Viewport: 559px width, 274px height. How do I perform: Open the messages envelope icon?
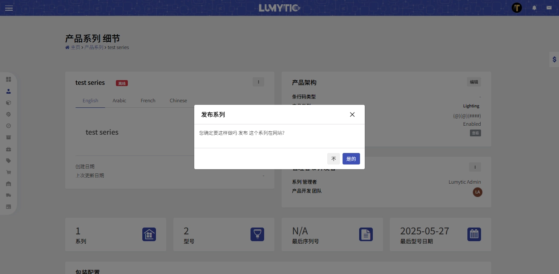(549, 8)
